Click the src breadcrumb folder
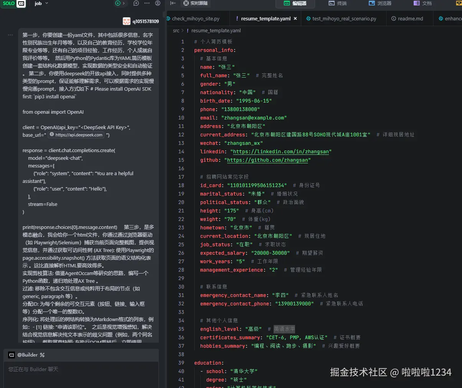The width and height of the screenshot is (462, 388). click(x=176, y=31)
